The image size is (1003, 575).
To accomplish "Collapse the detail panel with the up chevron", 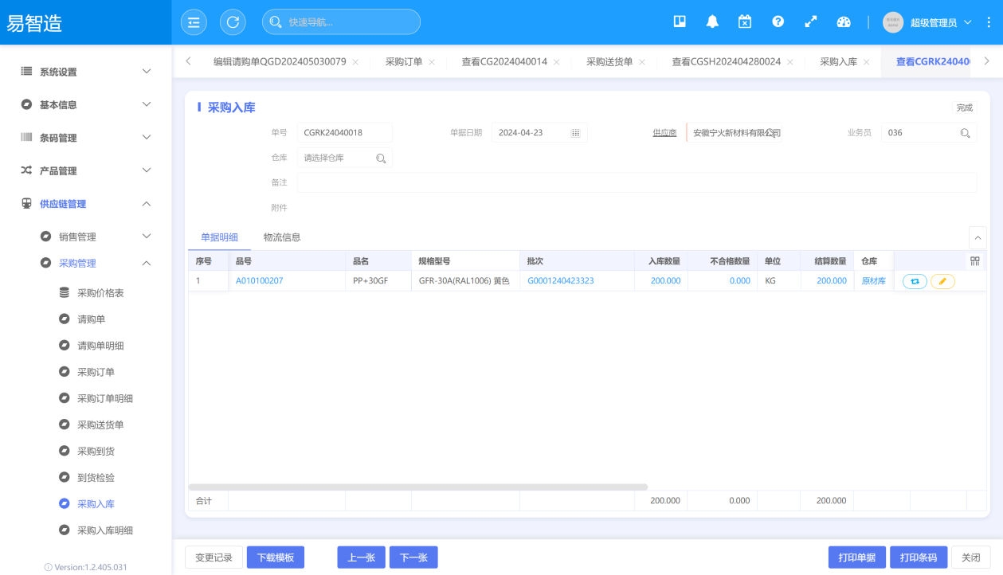I will click(977, 237).
